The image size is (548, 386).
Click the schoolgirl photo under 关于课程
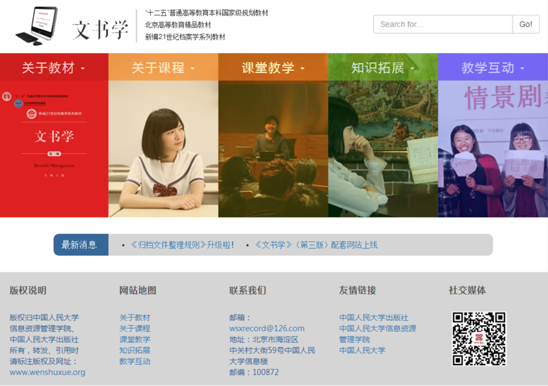pyautogui.click(x=163, y=148)
